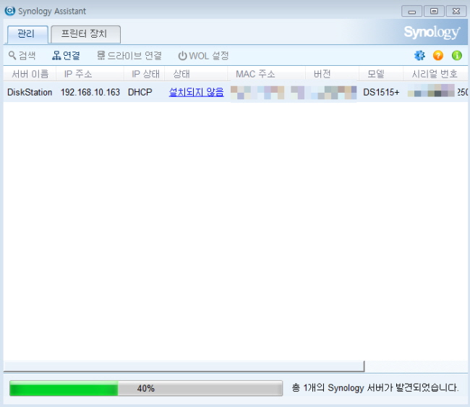The width and height of the screenshot is (470, 407).
Task: Connect to server via 연결 button
Action: [66, 56]
